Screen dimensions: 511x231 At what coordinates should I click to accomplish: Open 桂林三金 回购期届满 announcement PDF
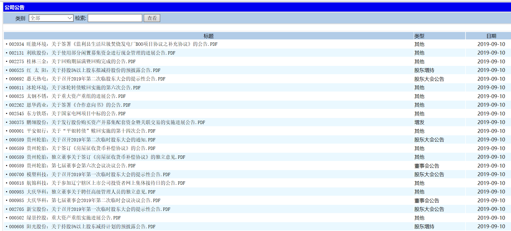(72, 61)
